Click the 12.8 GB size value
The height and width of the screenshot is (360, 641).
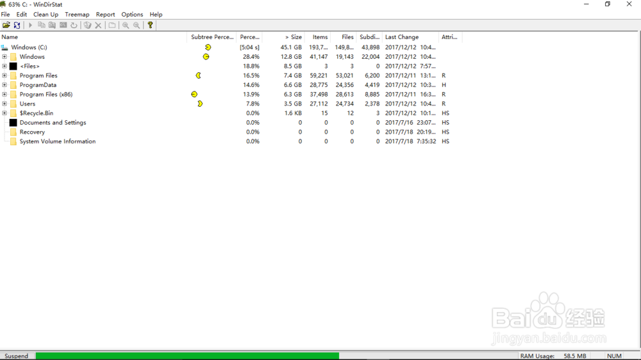pos(291,57)
